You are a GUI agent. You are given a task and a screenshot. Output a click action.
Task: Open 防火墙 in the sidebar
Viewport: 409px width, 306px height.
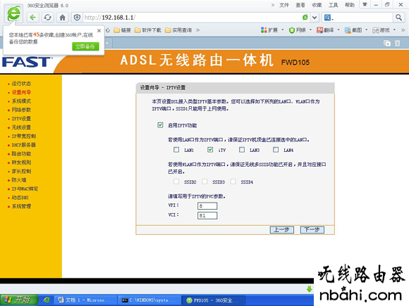point(19,180)
